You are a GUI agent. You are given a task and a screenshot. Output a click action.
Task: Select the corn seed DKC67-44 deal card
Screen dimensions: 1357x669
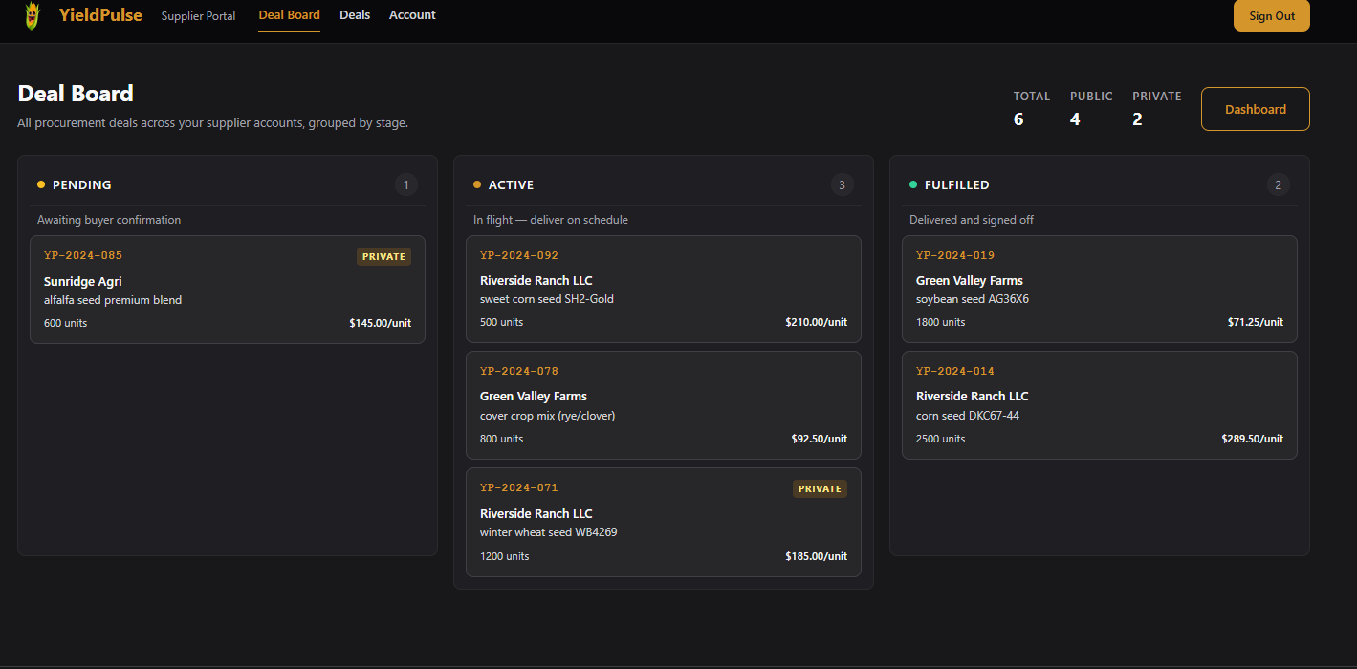1099,405
